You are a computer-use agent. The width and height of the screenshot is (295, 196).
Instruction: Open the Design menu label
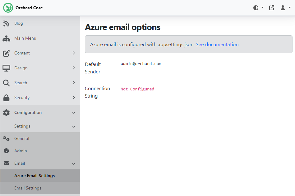21,68
